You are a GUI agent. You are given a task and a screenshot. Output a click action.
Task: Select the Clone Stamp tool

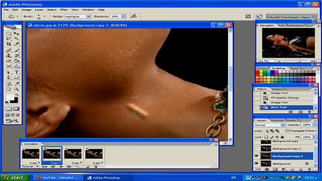9,55
